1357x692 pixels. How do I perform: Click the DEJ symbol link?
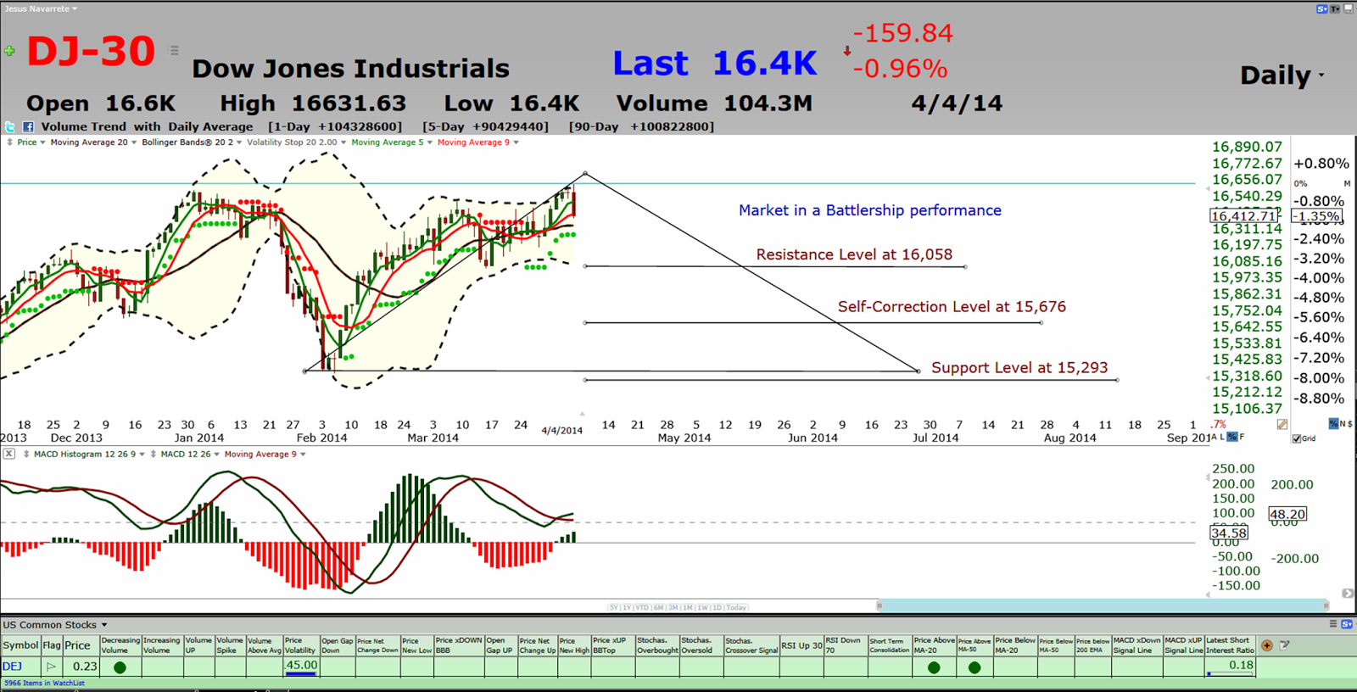(x=12, y=667)
